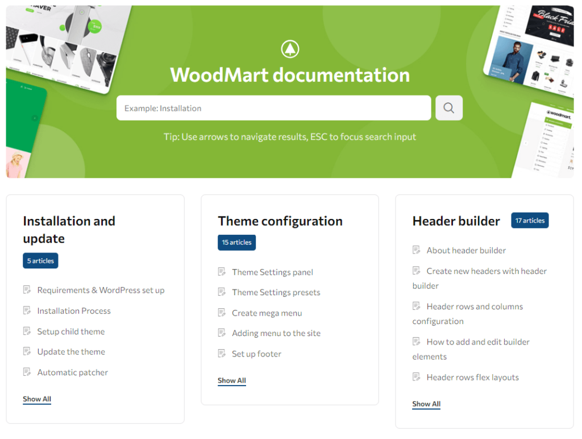Open Adding menu to the site article
Image resolution: width=582 pixels, height=439 pixels.
(276, 333)
